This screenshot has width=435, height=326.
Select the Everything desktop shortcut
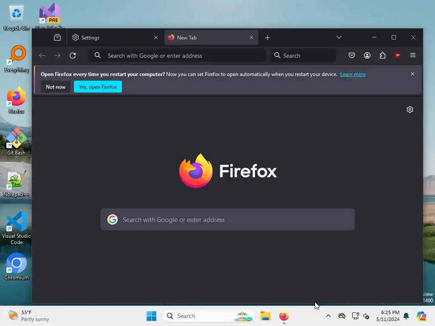click(17, 59)
